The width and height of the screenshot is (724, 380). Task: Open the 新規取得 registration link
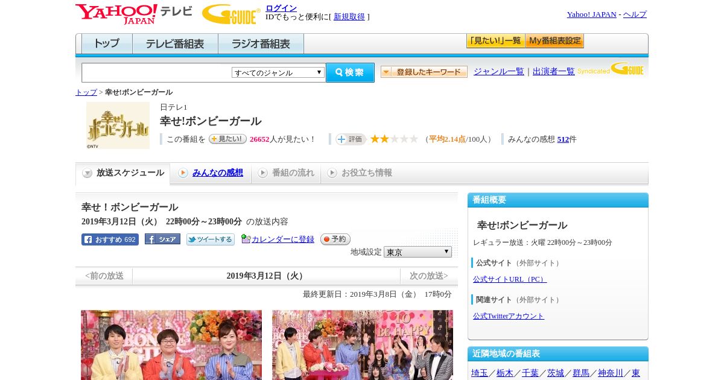tap(349, 17)
